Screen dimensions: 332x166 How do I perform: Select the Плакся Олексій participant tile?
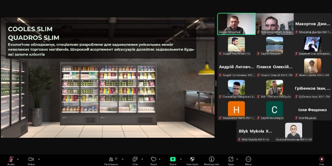275,67
